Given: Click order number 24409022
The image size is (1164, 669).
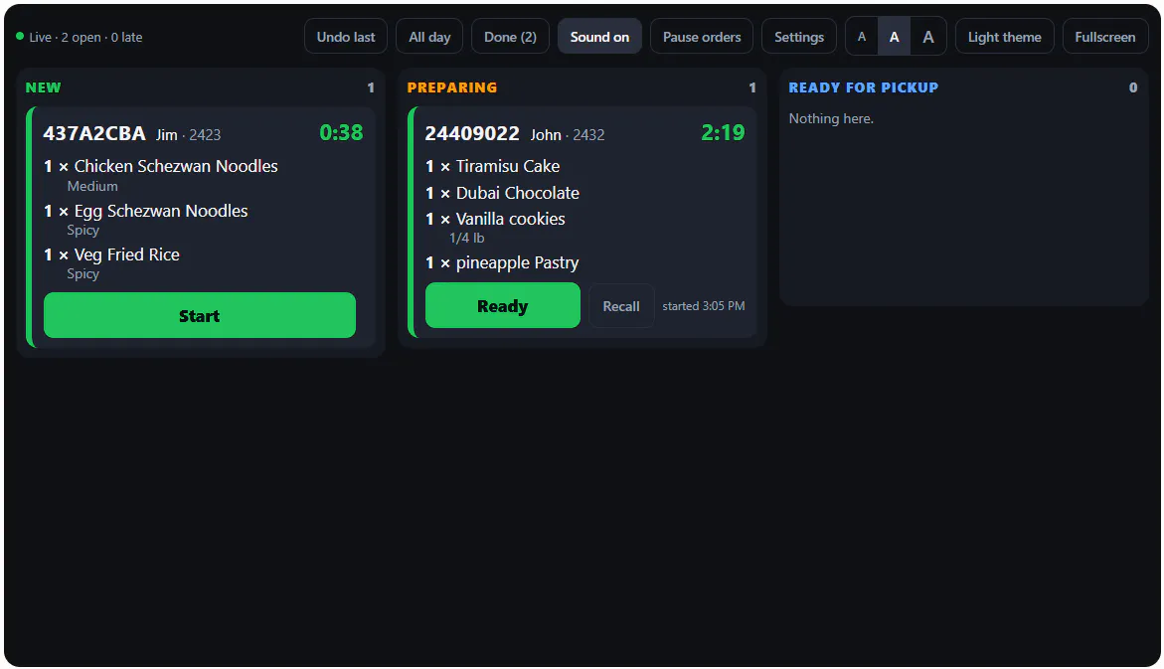Looking at the screenshot, I should click(x=472, y=133).
